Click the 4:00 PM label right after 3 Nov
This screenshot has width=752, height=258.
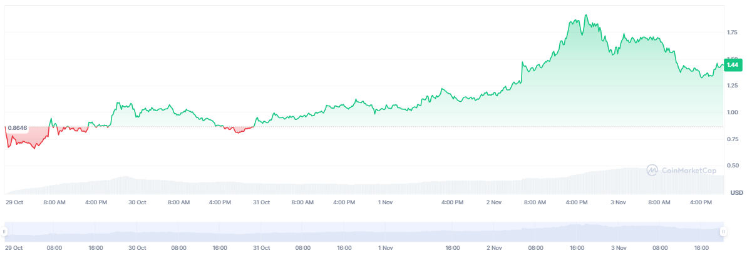click(701, 202)
